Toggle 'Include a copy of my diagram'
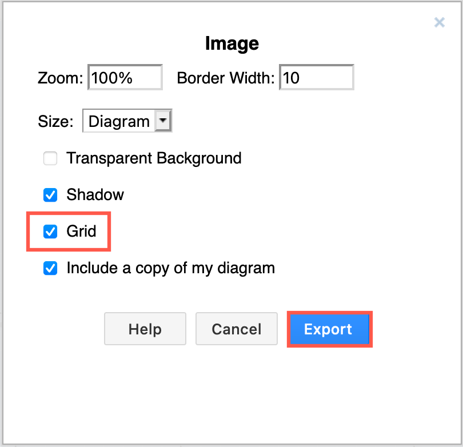This screenshot has height=447, width=463. click(x=50, y=268)
